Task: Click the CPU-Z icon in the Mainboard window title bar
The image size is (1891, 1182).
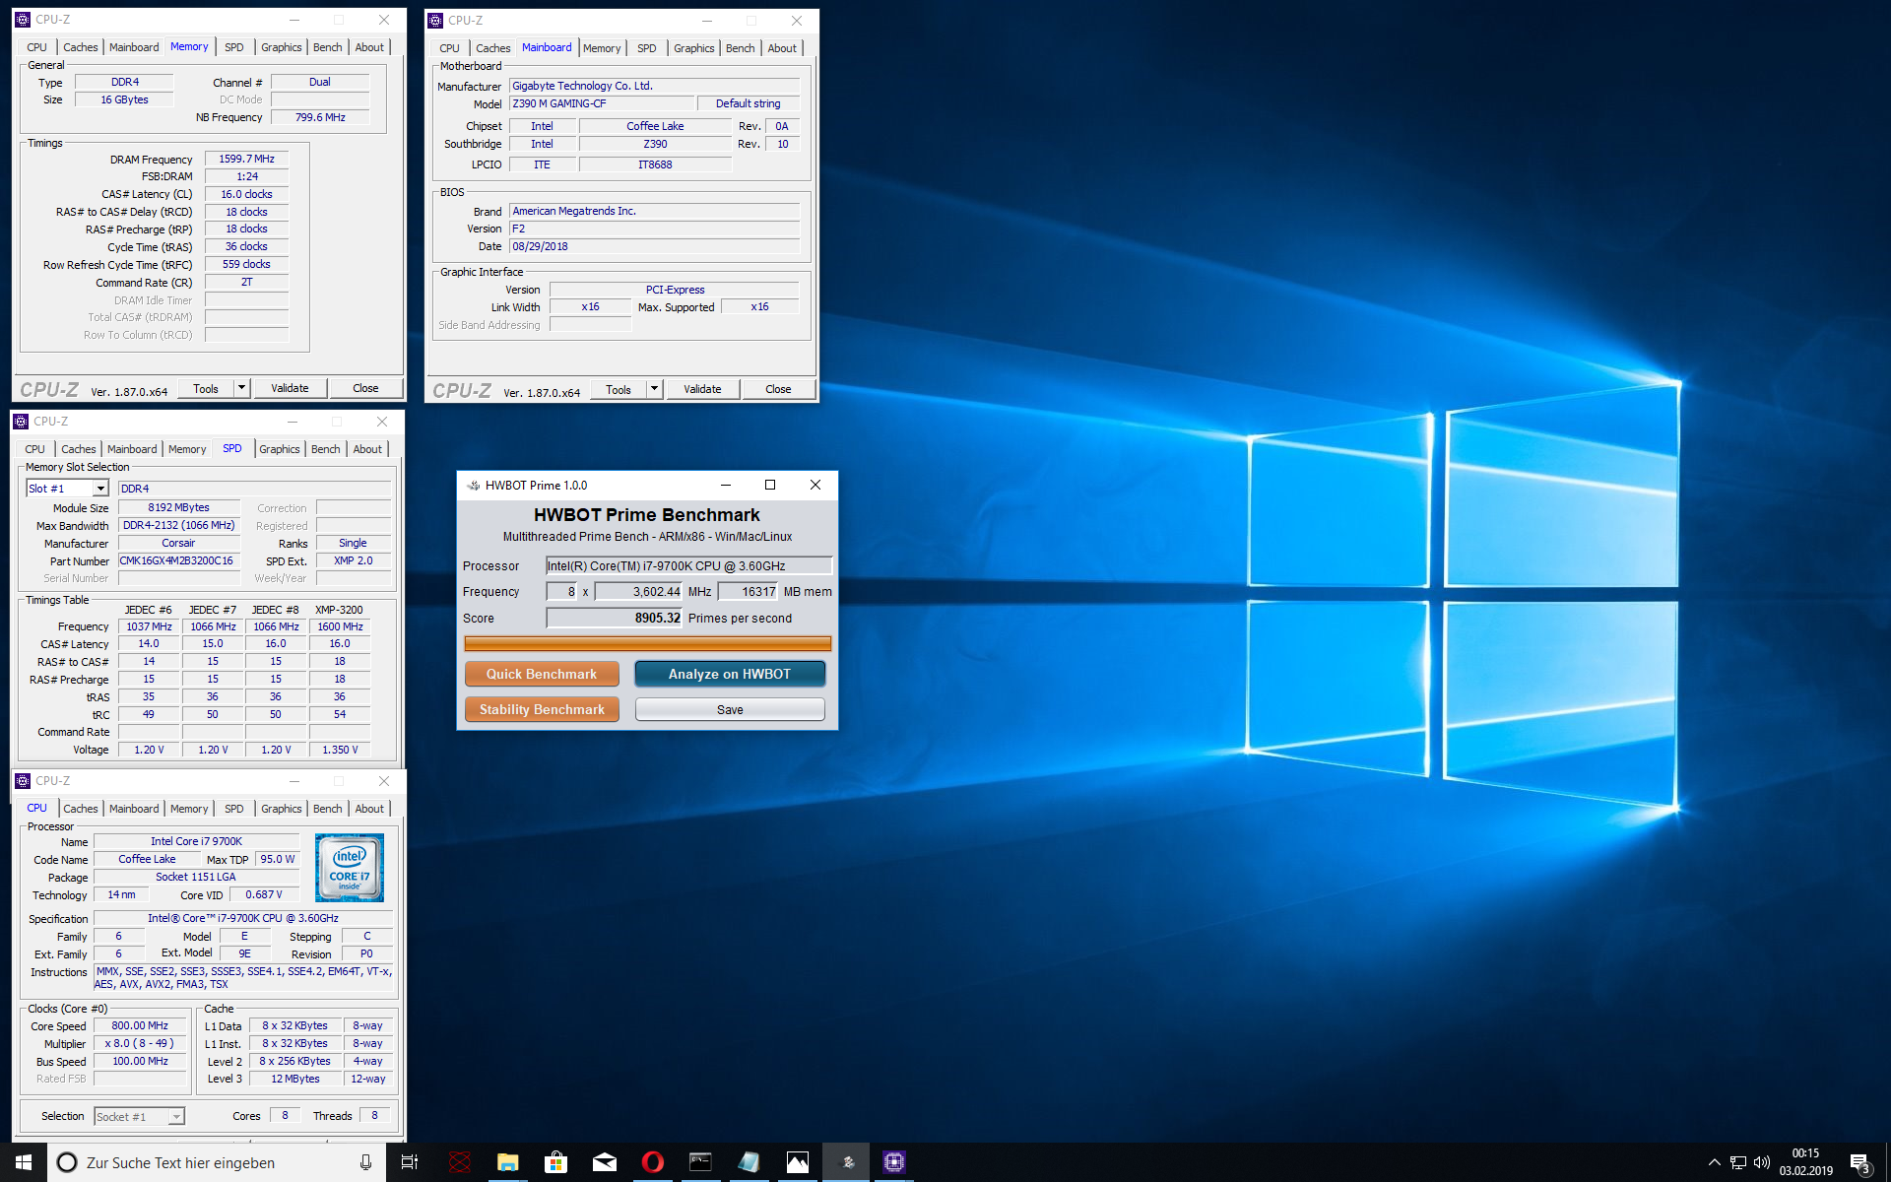Action: click(436, 21)
